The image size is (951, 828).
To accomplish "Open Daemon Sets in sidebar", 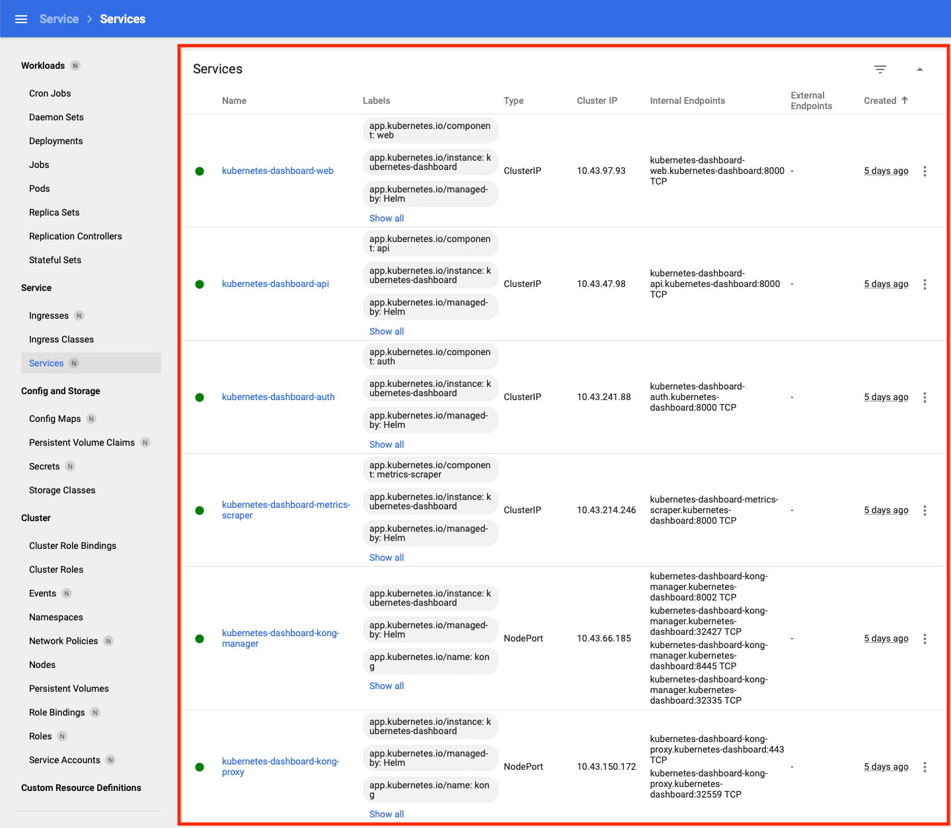I will [56, 117].
